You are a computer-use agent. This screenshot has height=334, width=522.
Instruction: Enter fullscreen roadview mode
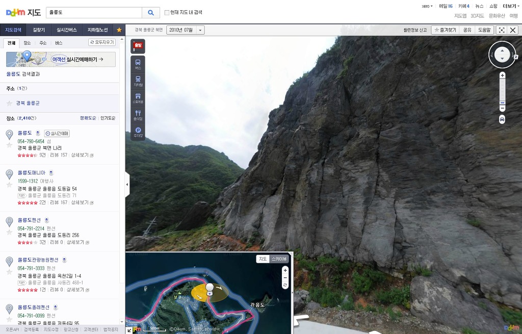click(502, 30)
